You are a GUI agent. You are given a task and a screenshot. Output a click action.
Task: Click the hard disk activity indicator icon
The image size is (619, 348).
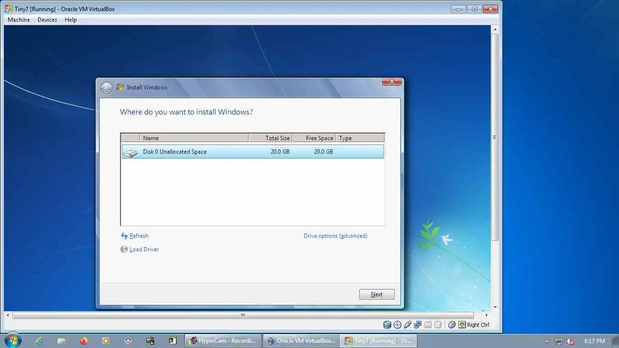coord(387,325)
